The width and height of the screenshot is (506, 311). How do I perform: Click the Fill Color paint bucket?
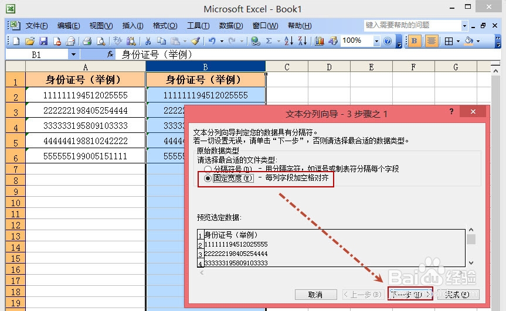coord(469,41)
